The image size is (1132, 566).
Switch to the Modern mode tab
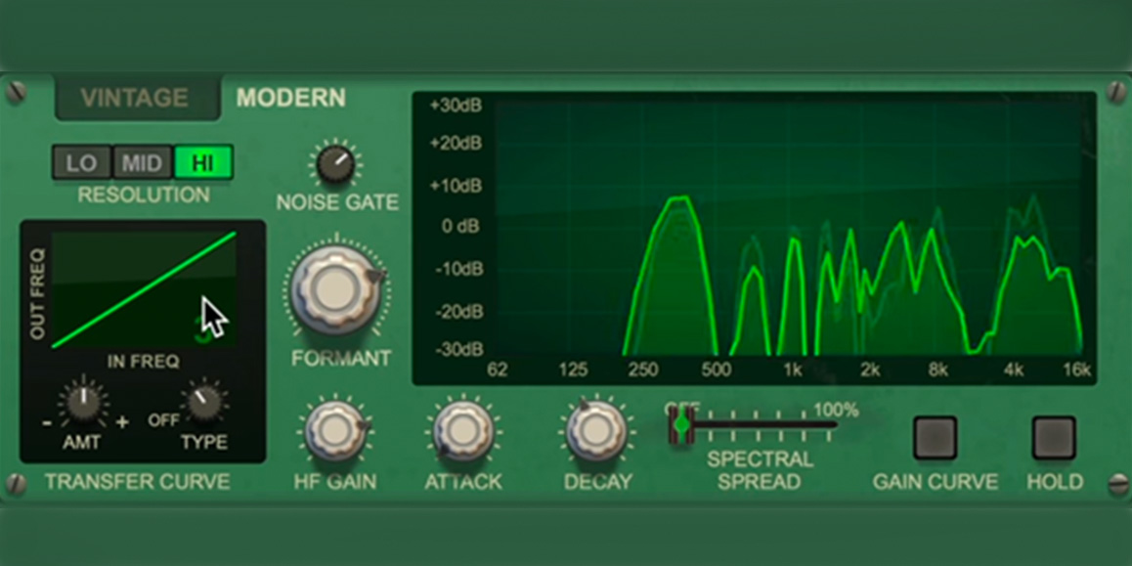(290, 99)
